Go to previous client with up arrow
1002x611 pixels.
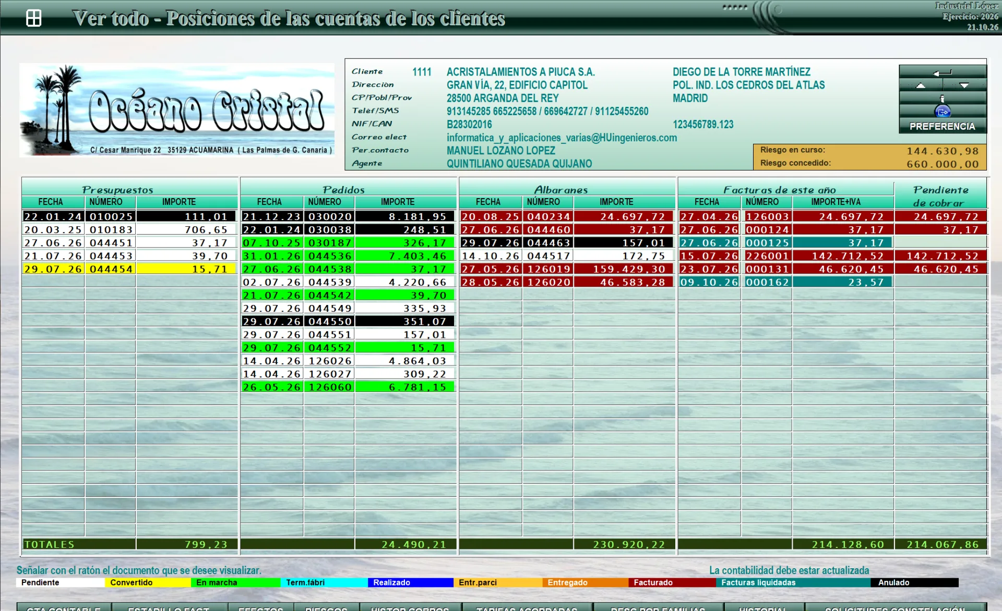coord(921,85)
